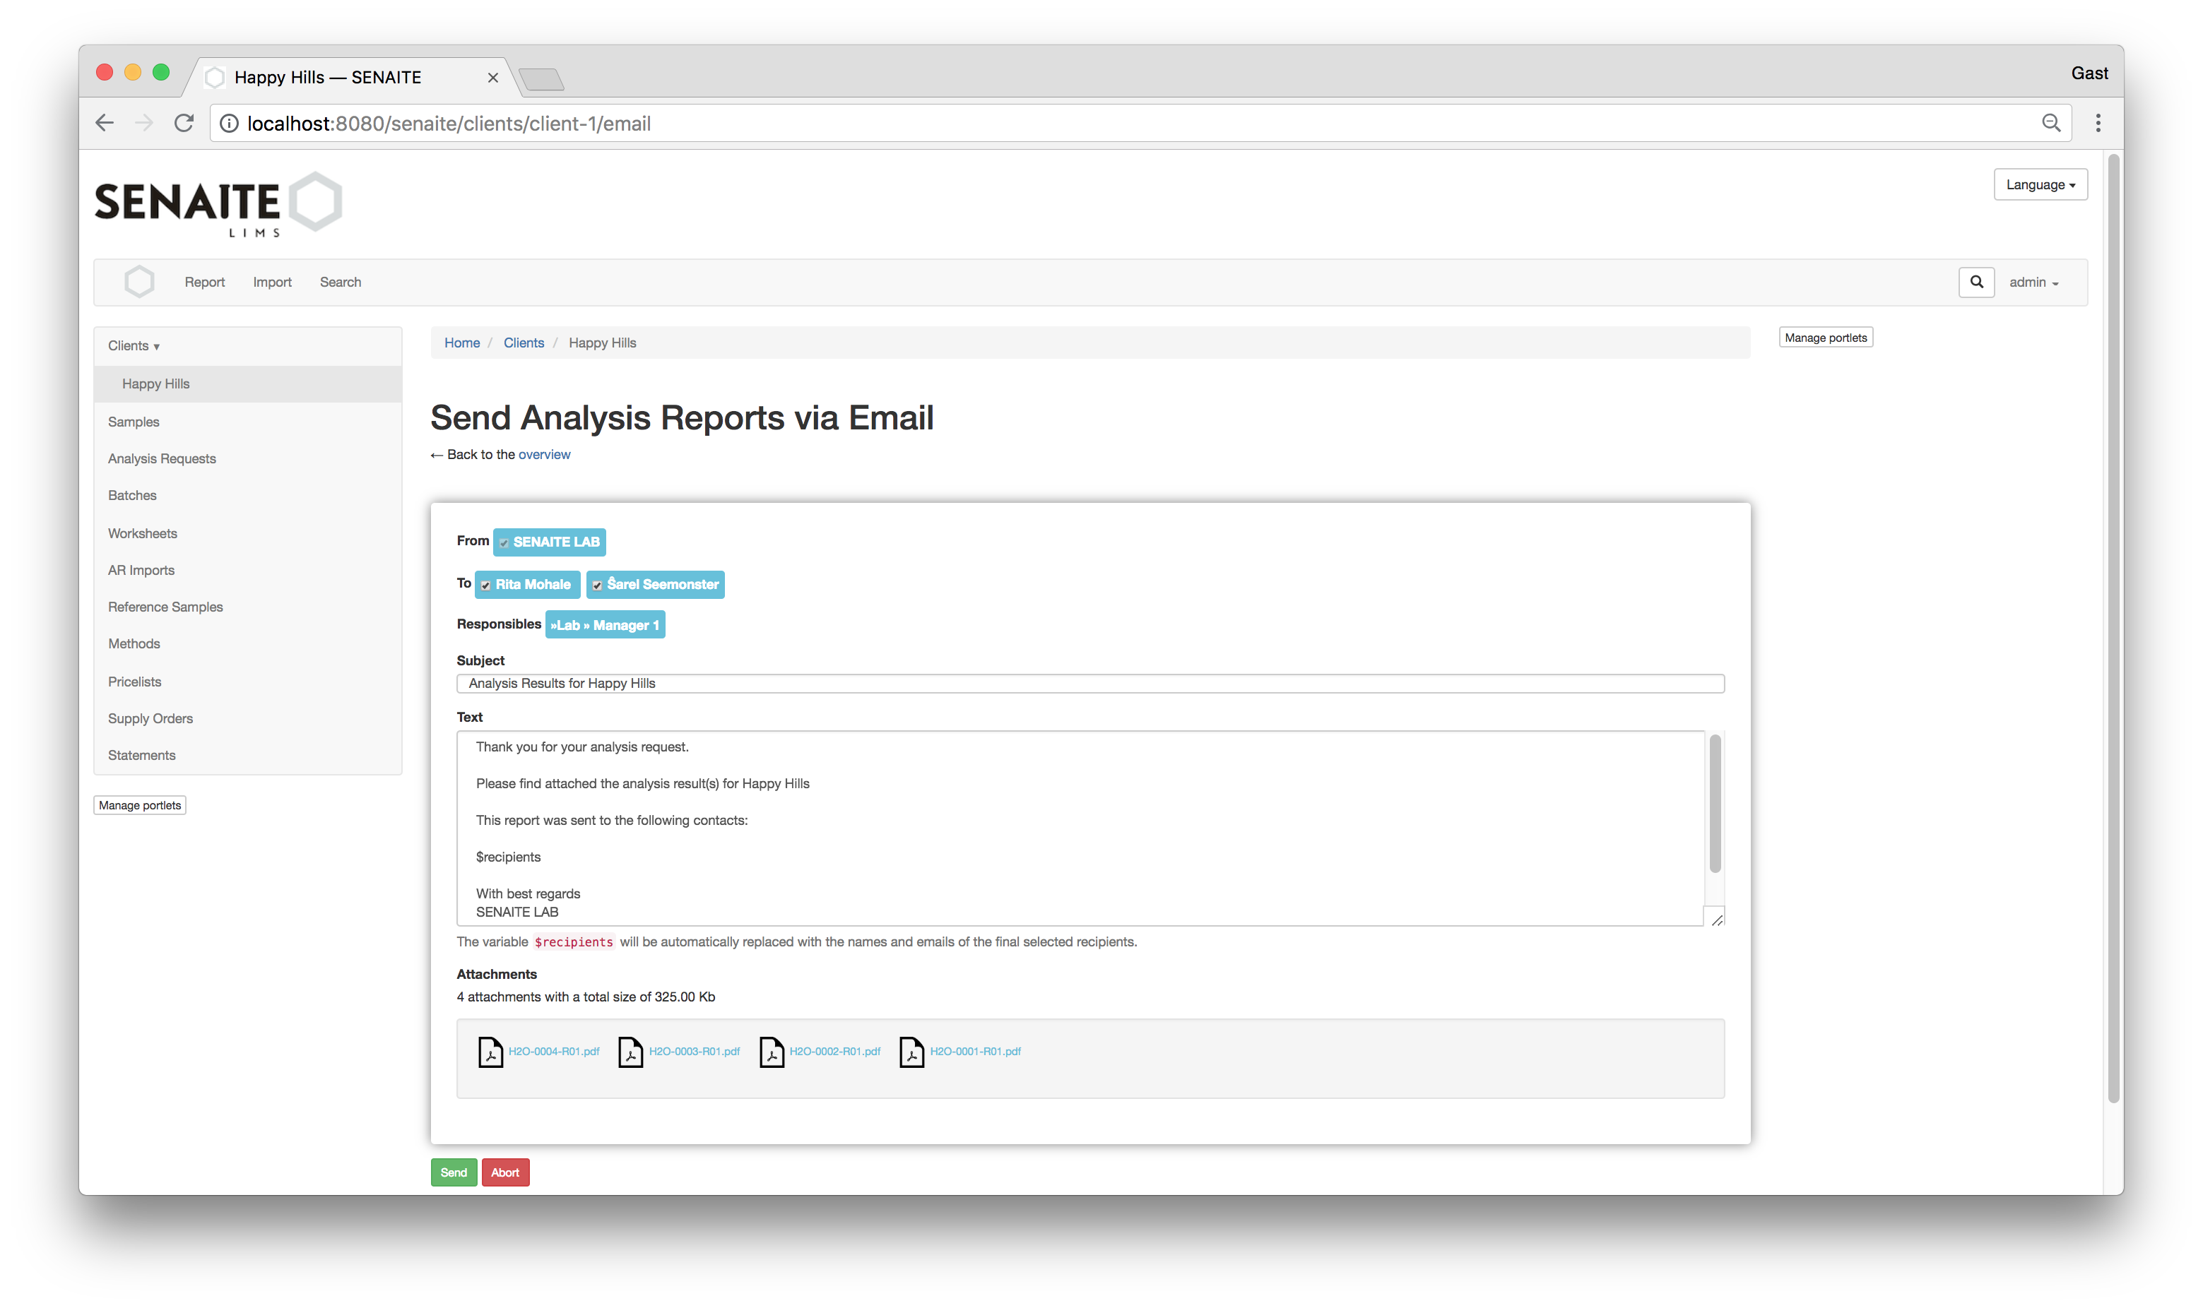Viewport: 2203px width, 1308px height.
Task: Open H2O-0001-R01.pdf attachment icon
Action: click(909, 1051)
